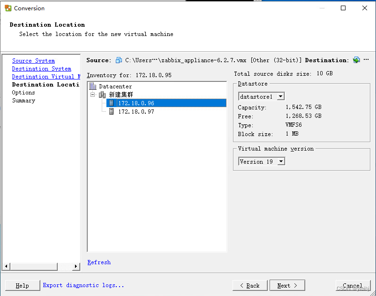Click the Help button
376x296 pixels.
[23, 286]
